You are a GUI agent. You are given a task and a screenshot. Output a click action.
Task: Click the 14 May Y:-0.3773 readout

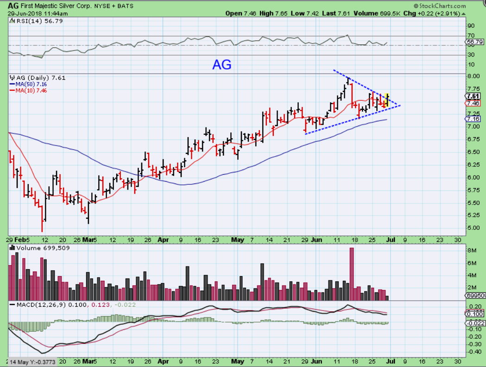pos(32,362)
